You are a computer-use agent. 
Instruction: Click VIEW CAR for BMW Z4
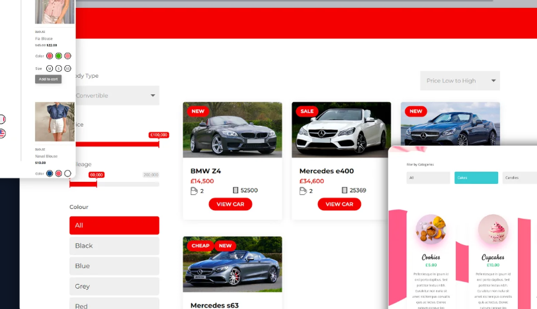(230, 204)
